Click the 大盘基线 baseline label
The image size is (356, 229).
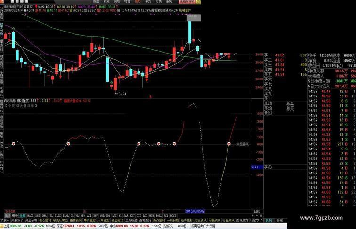(x=243, y=144)
